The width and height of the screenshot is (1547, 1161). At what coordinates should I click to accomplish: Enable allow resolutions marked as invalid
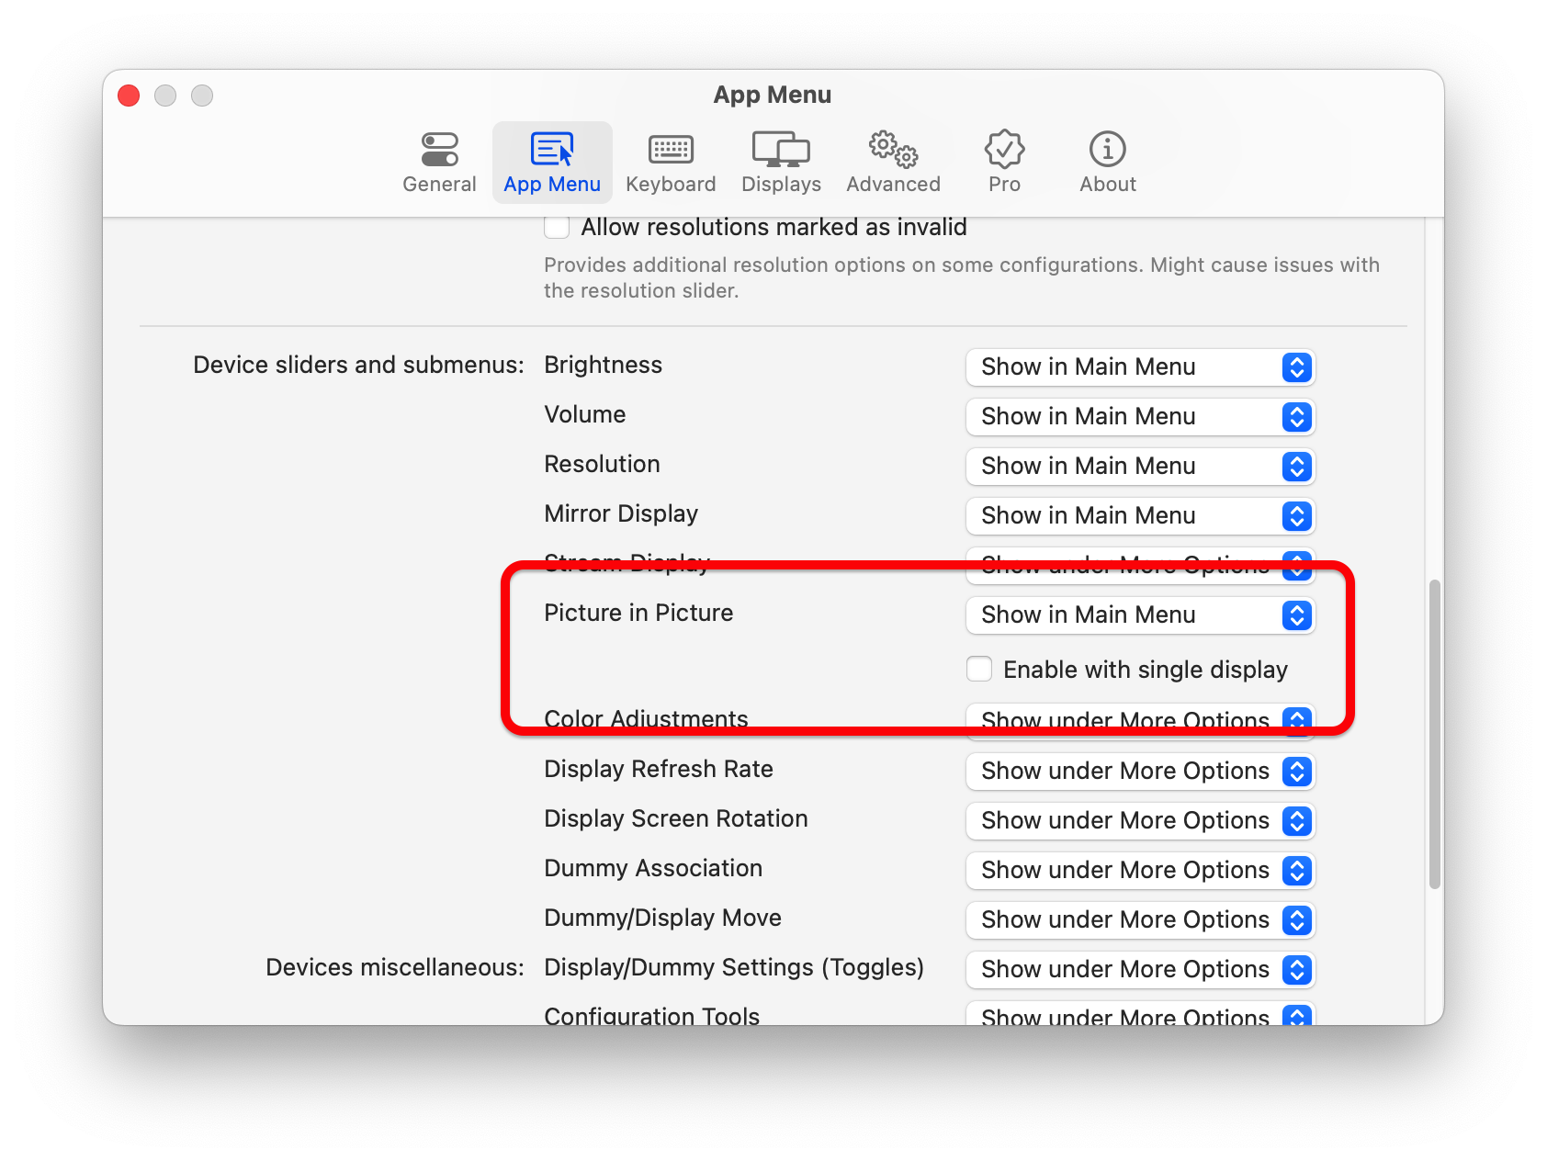pyautogui.click(x=557, y=226)
